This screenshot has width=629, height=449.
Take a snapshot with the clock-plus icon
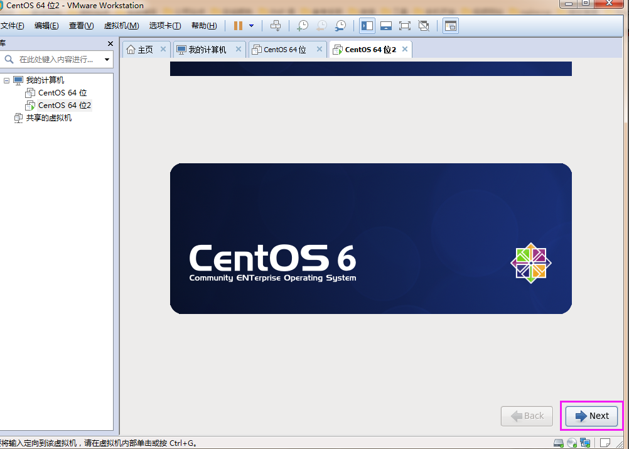tap(303, 26)
